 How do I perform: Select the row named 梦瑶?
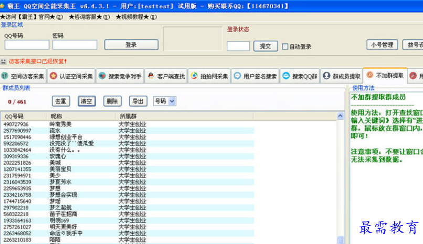(128, 202)
